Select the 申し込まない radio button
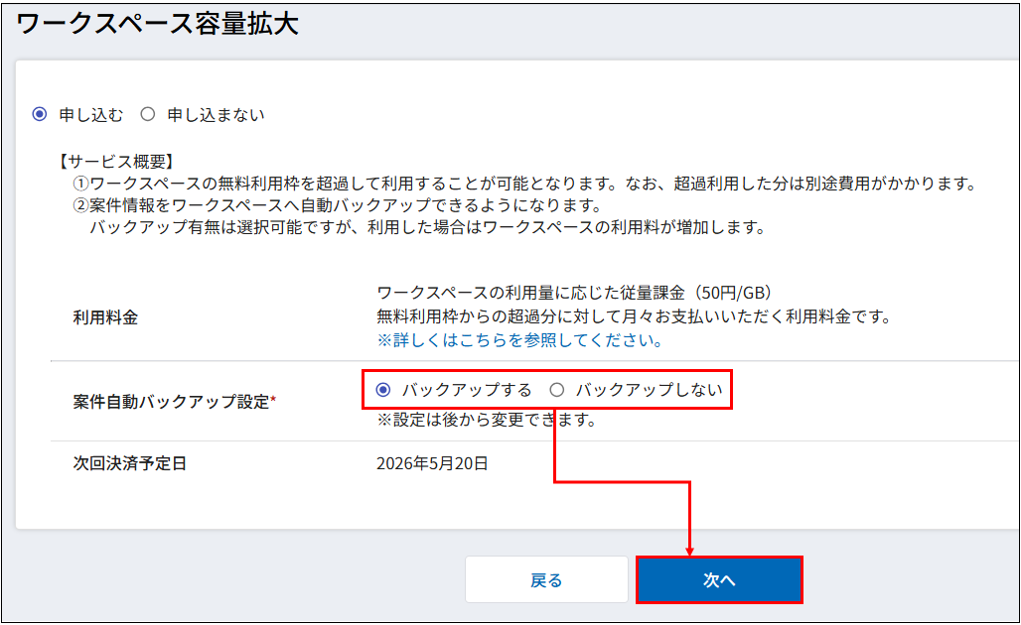The width and height of the screenshot is (1021, 625). pyautogui.click(x=148, y=114)
